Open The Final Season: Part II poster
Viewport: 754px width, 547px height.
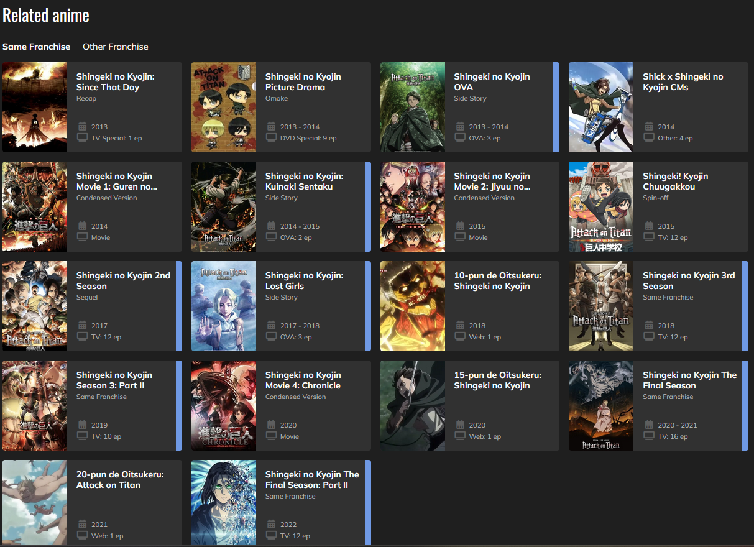(224, 502)
